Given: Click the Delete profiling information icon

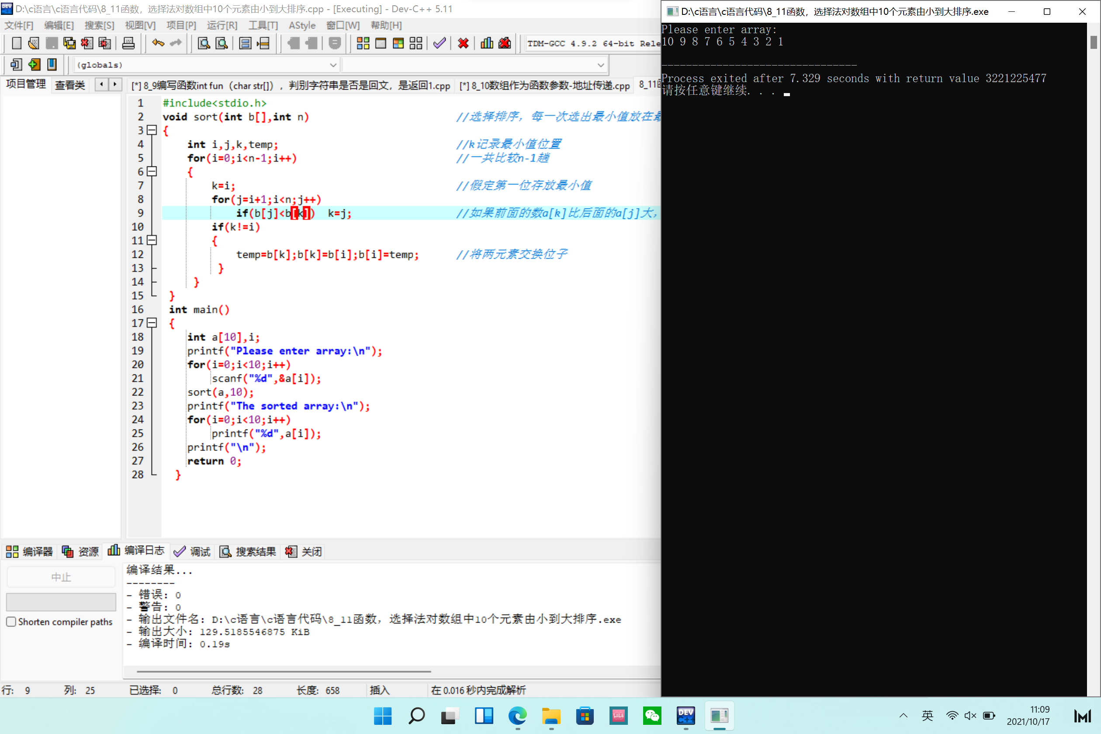Looking at the screenshot, I should click(505, 44).
